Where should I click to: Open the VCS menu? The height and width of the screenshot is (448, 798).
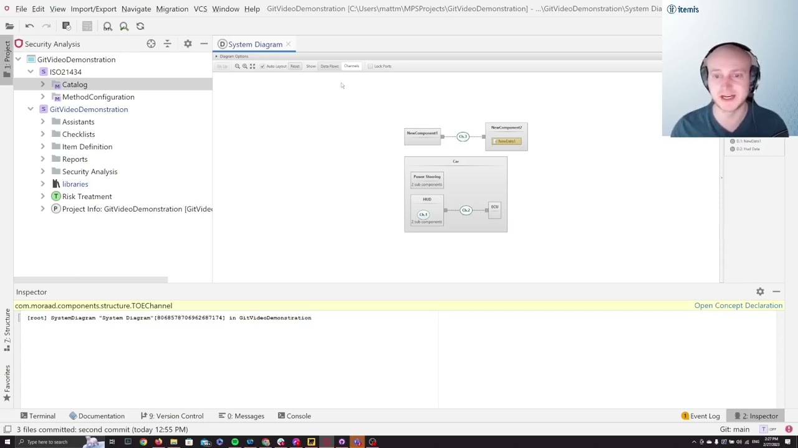[x=200, y=9]
